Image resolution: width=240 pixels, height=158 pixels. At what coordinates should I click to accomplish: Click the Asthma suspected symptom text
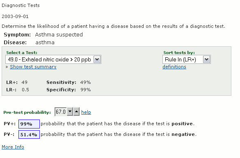pos(59,35)
